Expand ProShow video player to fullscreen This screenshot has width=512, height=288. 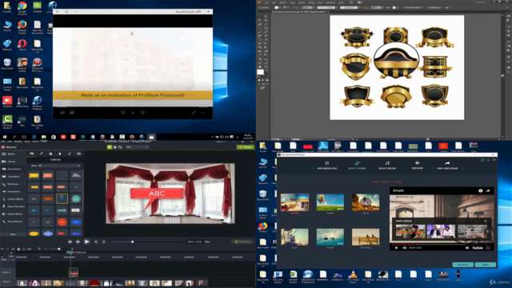(x=194, y=113)
